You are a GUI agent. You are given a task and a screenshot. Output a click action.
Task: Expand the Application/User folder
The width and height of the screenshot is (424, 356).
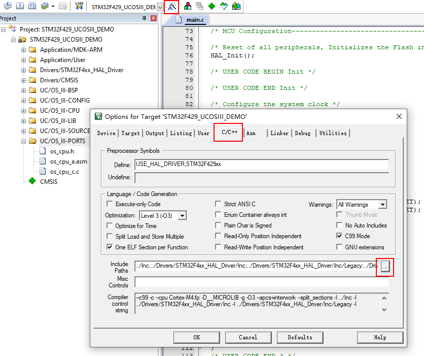click(x=23, y=60)
